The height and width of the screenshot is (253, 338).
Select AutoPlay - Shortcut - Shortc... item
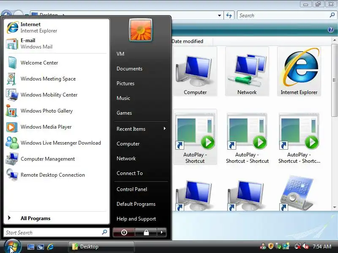coord(299,137)
